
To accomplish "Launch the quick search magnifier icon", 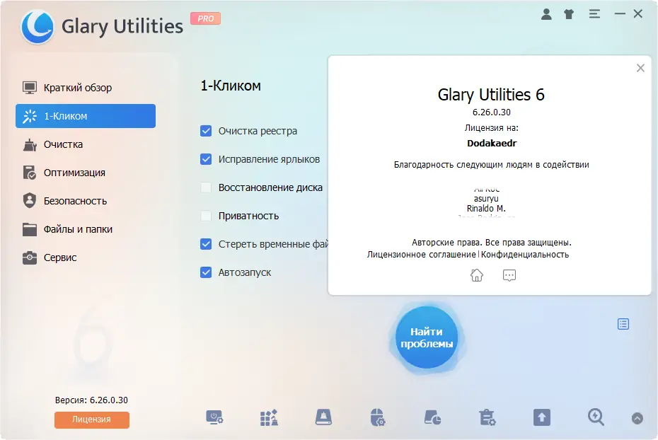I will (596, 417).
